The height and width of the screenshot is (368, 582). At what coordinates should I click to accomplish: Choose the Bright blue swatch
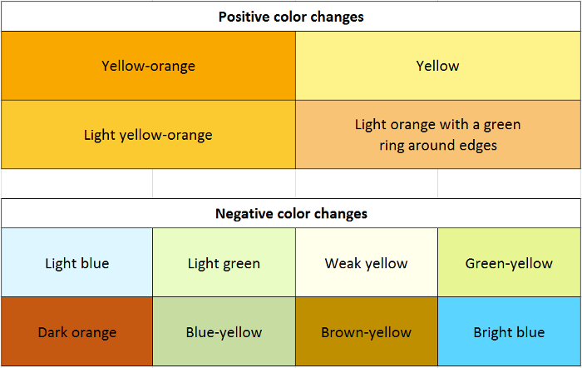click(509, 332)
